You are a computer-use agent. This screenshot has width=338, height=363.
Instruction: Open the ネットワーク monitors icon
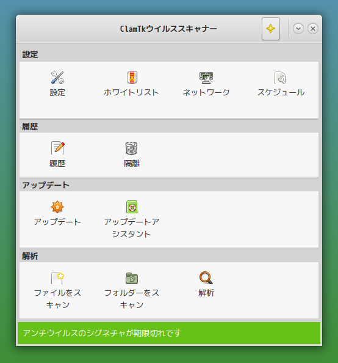click(x=206, y=78)
